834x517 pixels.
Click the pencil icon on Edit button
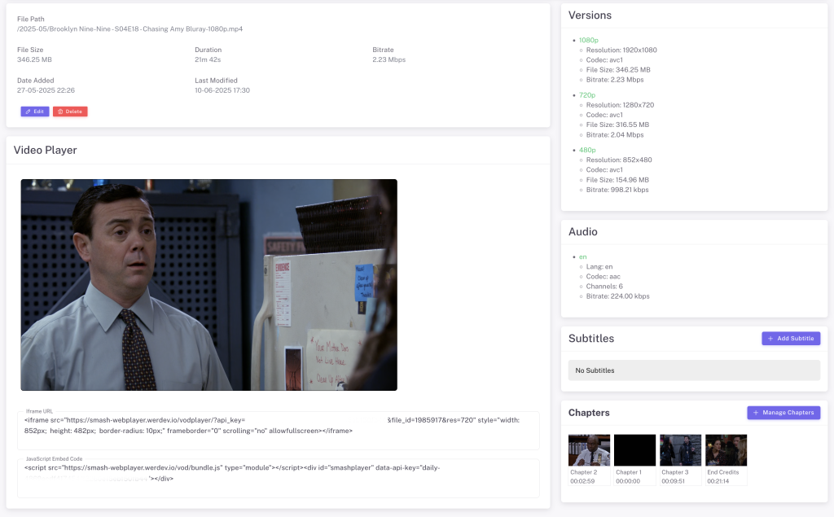pos(29,112)
